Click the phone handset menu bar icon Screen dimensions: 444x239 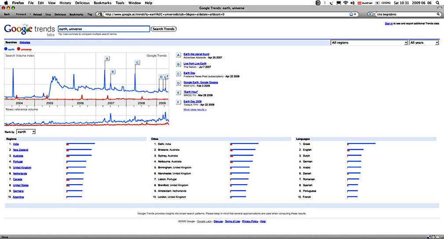[x=331, y=3]
